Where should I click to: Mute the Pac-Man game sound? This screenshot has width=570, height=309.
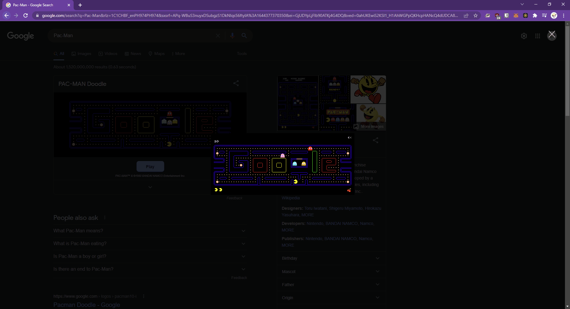point(349,138)
